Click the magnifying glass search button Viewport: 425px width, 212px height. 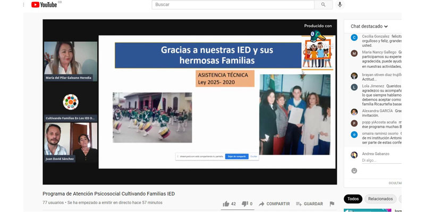point(324,5)
